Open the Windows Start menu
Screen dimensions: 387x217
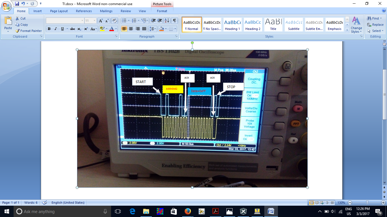tap(7, 211)
